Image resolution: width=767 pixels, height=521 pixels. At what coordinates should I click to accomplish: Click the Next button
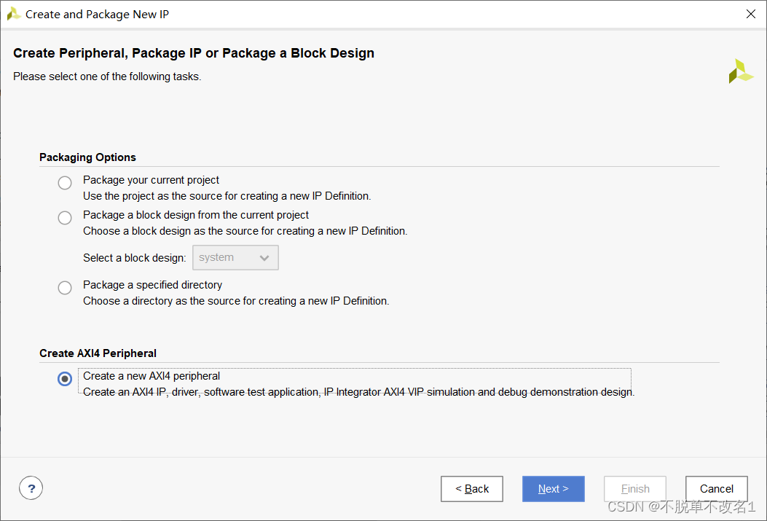[x=553, y=489]
